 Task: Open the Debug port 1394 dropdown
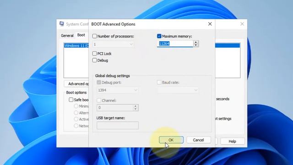click(118, 90)
